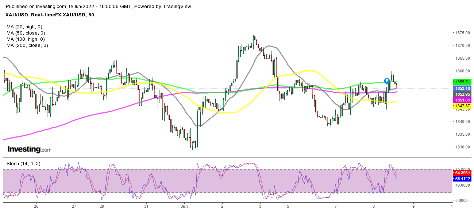Click the blue 56.4122 stochastic value tag

tap(462, 179)
